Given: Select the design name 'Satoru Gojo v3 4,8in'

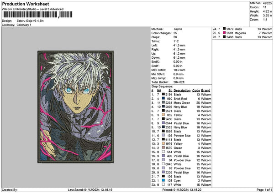Looking at the screenshot, I should 30,21.
